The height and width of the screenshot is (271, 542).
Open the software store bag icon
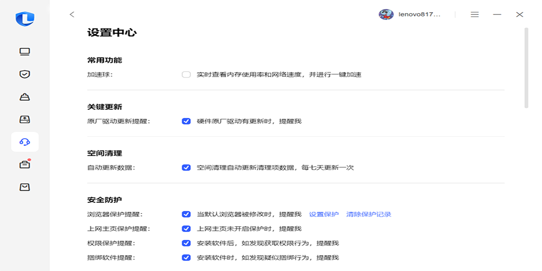tap(25, 187)
